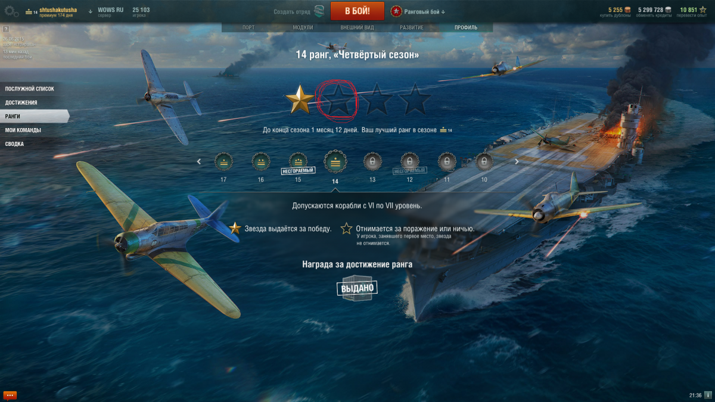This screenshot has width=715, height=402.
Task: Click the chat icon in bottom corner
Action: pyautogui.click(x=10, y=395)
